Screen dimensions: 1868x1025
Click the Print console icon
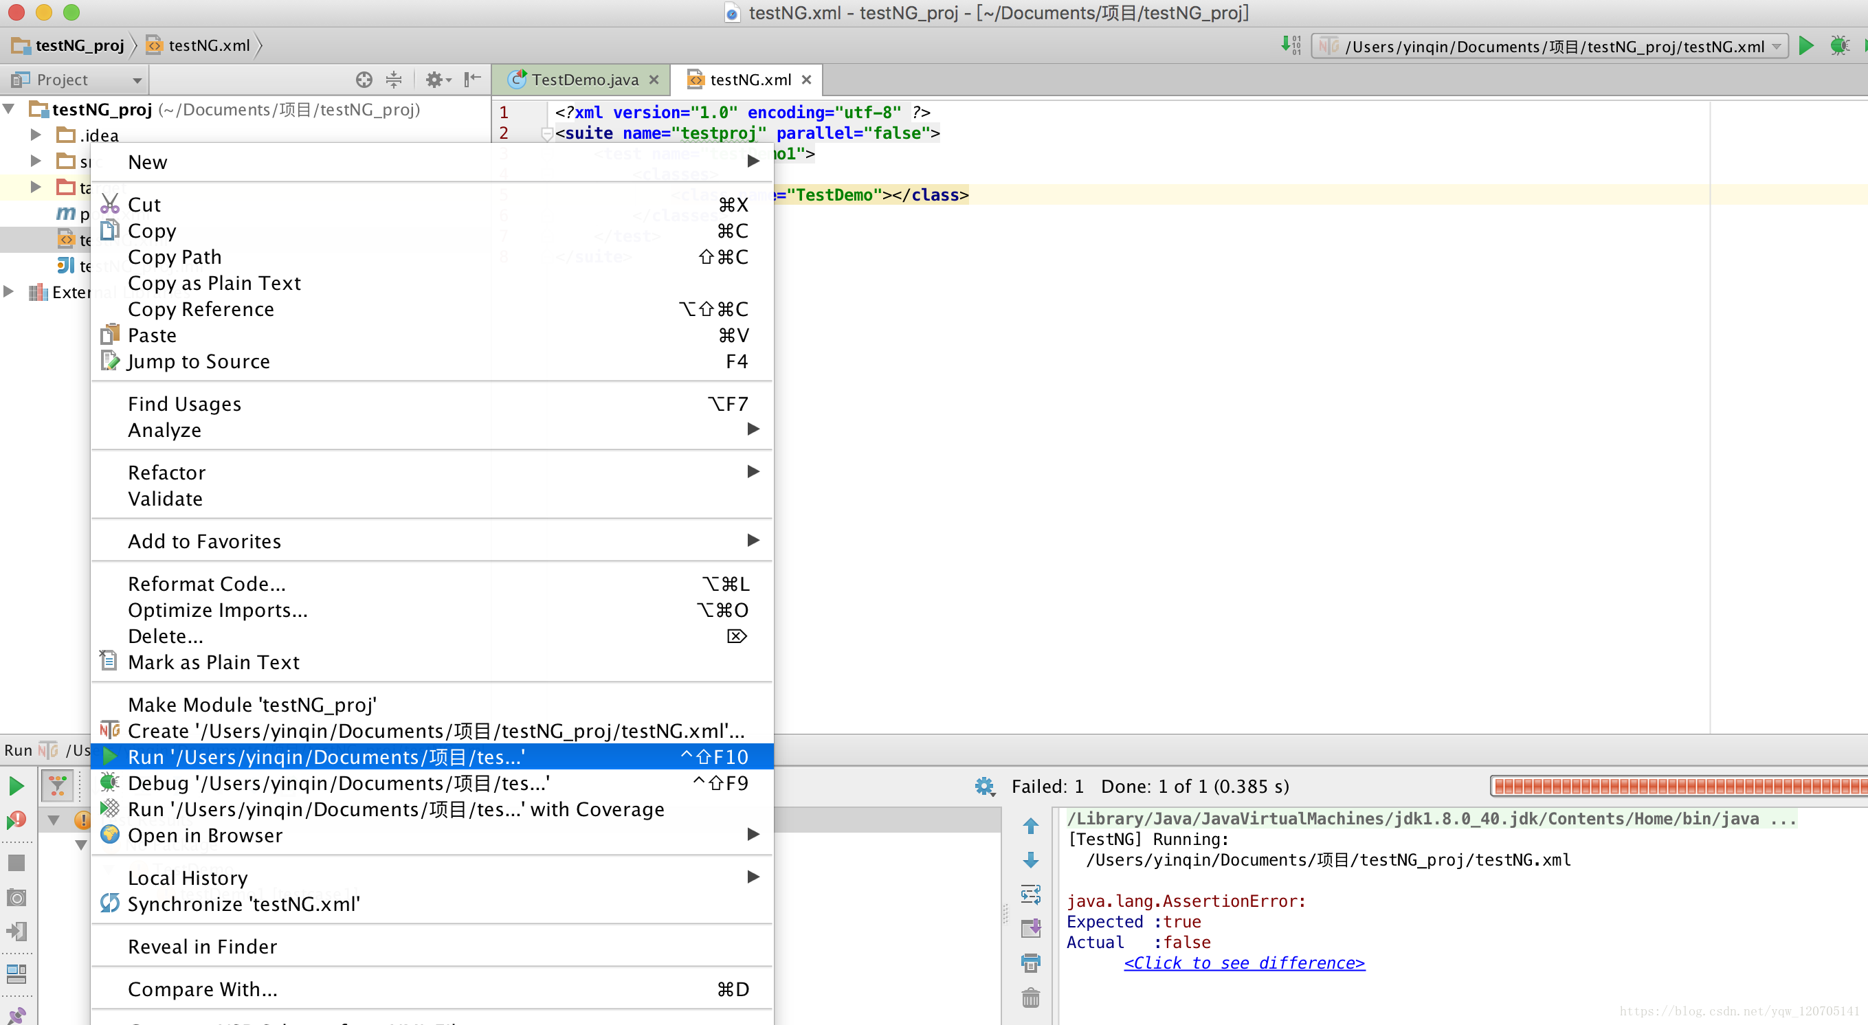point(1030,963)
